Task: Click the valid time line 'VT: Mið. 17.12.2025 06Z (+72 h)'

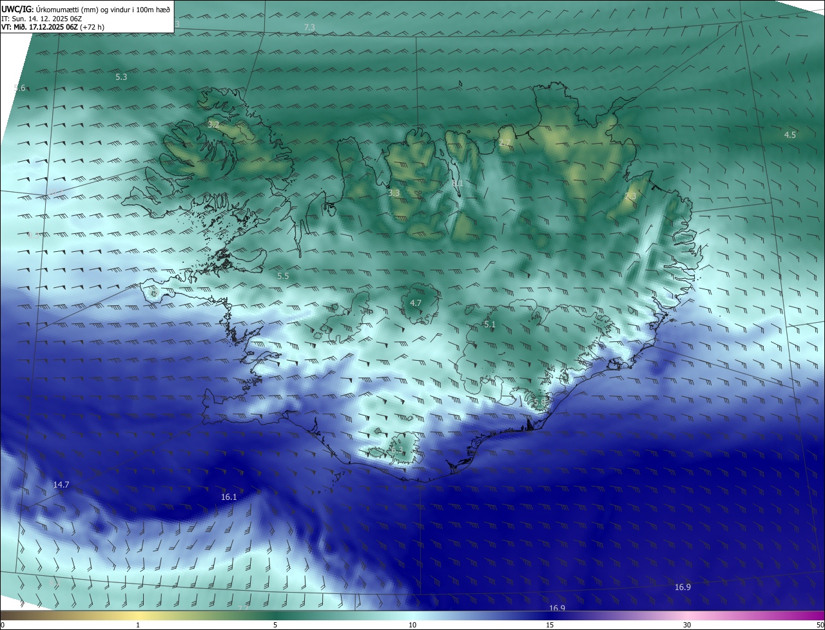Action: point(53,27)
